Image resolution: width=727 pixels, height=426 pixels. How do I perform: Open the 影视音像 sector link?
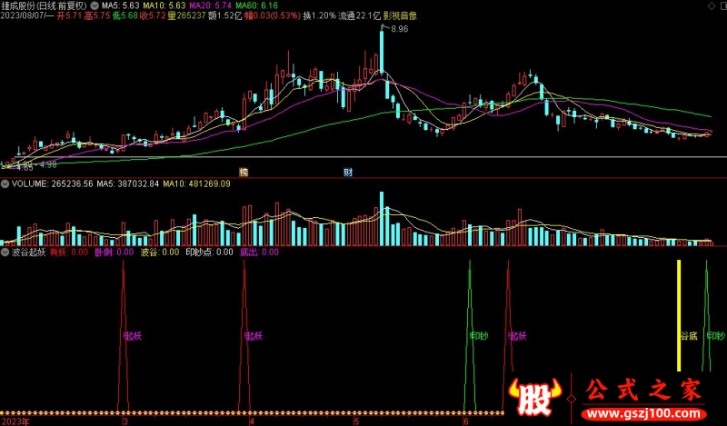click(400, 16)
